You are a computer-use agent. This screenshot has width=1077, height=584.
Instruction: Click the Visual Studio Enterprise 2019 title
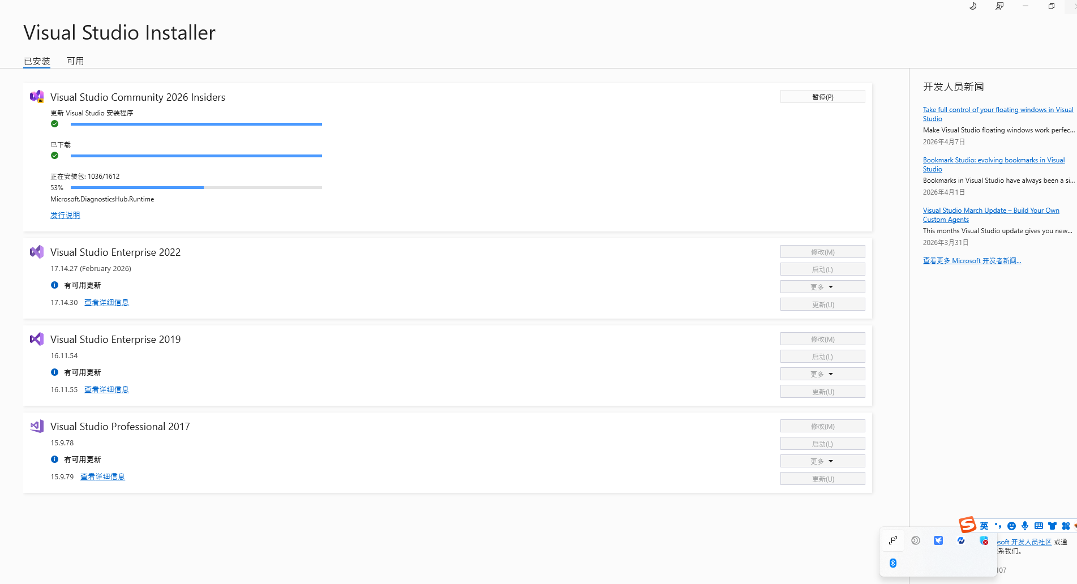[x=115, y=339]
